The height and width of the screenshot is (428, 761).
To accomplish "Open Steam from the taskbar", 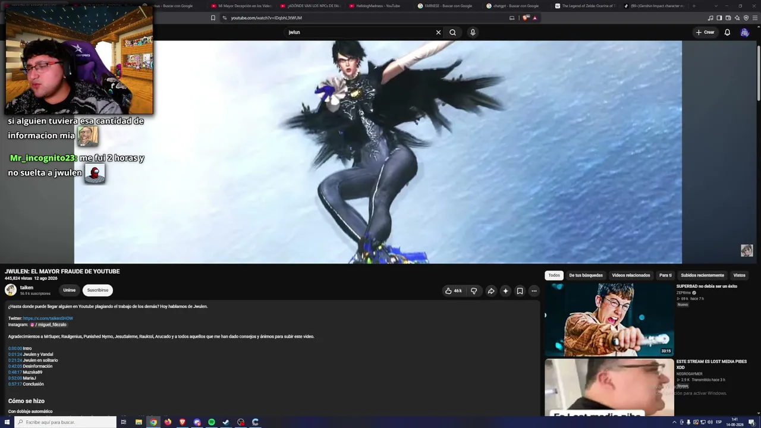I will click(x=226, y=422).
